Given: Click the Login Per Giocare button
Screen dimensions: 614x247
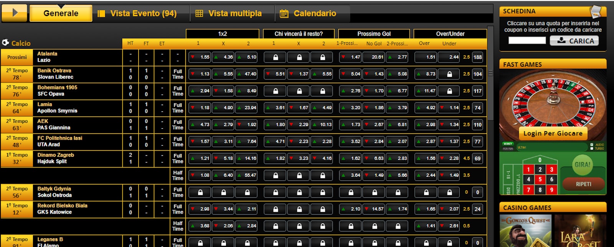Looking at the screenshot, I should tap(553, 133).
